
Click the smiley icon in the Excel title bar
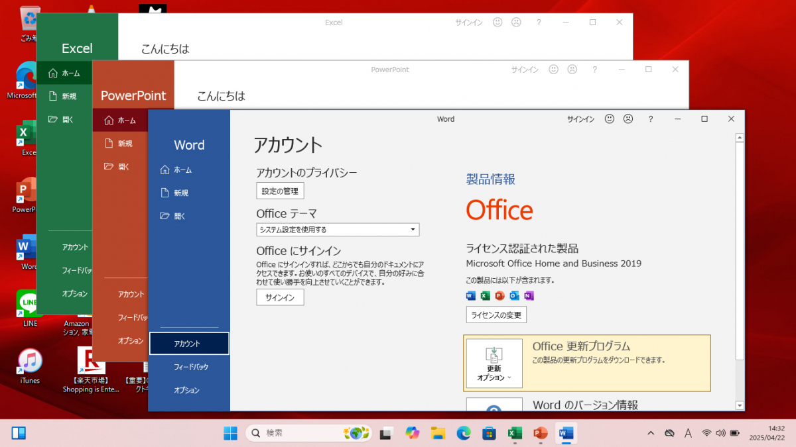click(x=497, y=22)
